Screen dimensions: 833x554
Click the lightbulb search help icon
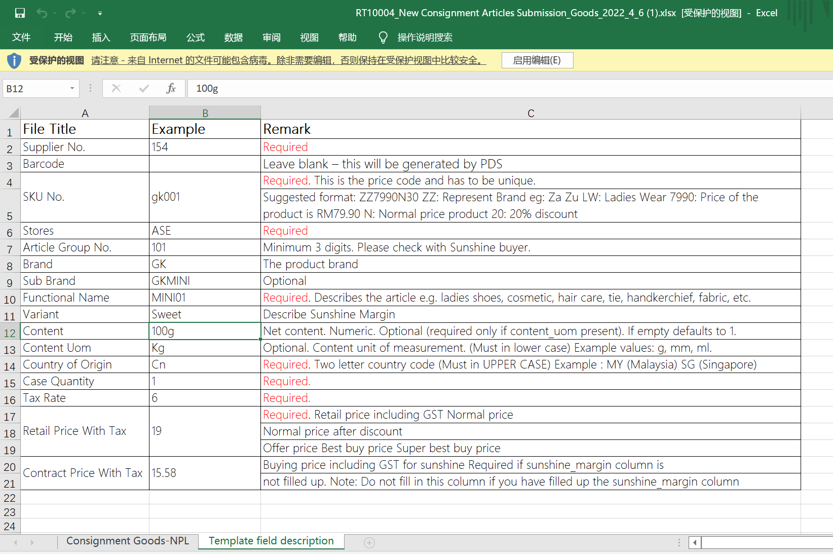click(x=383, y=38)
